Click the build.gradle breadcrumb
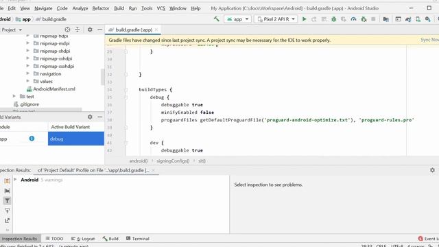439x247 pixels. point(51,19)
